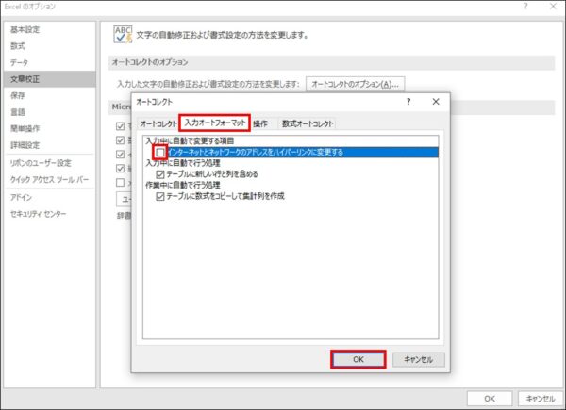
Task: Open the 数式オートコレクト tab
Action: click(x=307, y=123)
